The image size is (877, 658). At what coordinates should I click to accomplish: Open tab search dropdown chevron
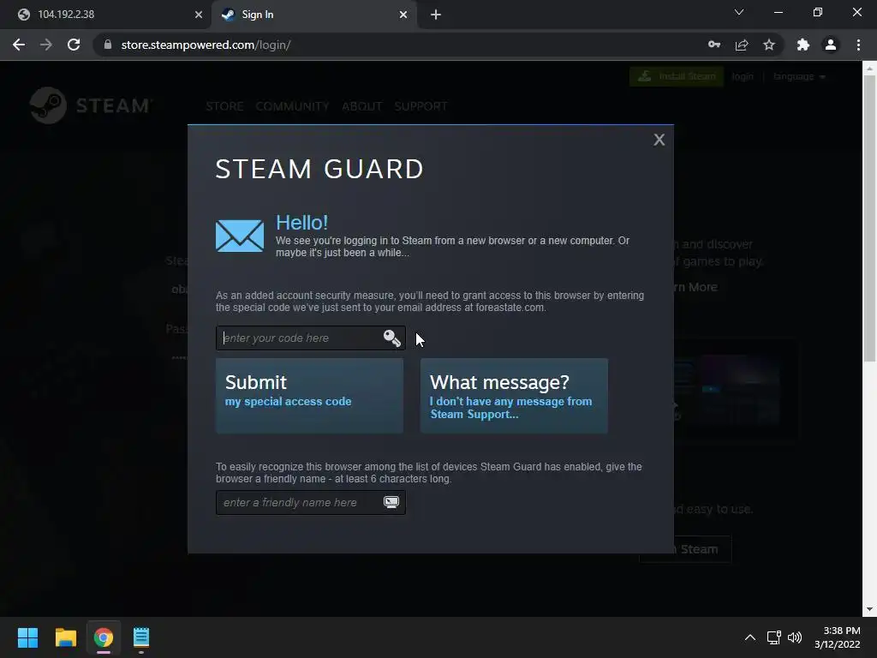pos(739,12)
